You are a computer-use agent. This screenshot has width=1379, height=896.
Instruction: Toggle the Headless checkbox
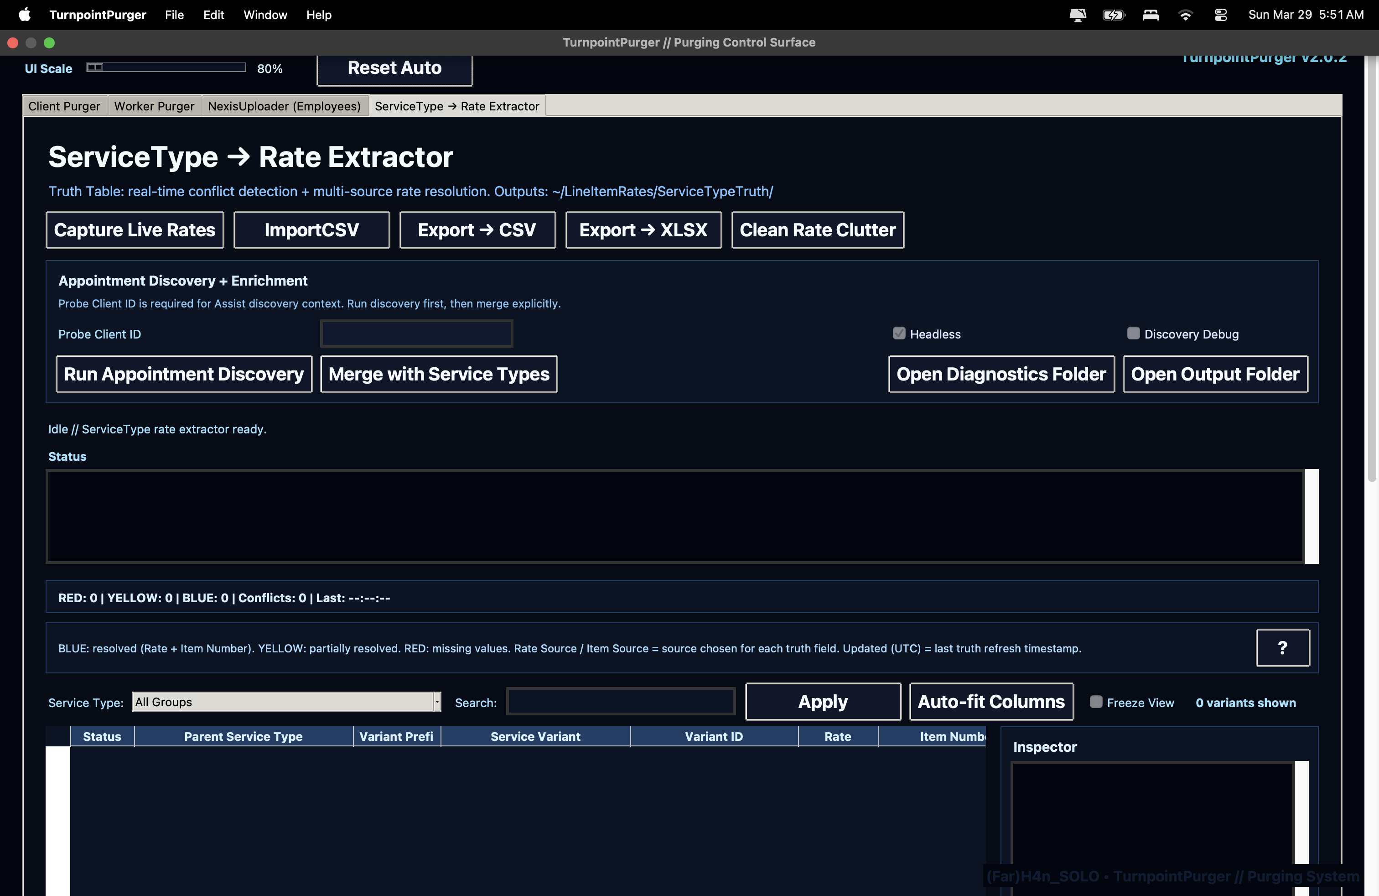[x=899, y=333]
